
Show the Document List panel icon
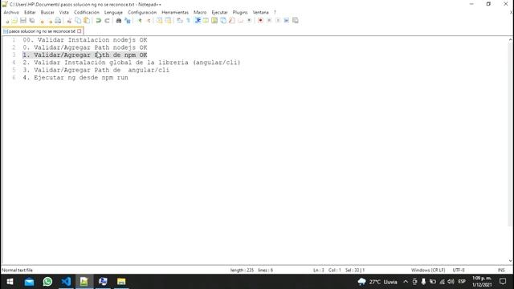pyautogui.click(x=223, y=21)
